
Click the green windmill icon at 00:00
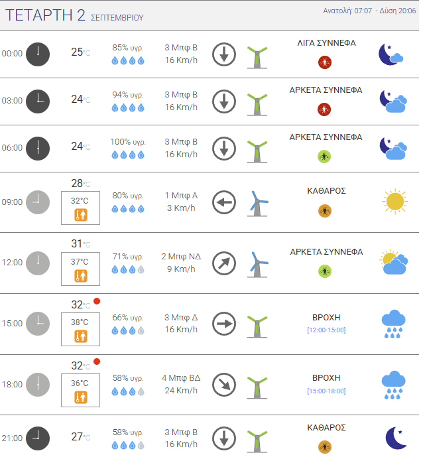(x=257, y=57)
